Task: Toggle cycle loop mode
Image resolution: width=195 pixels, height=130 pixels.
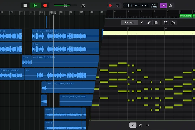Action: tap(118, 6)
